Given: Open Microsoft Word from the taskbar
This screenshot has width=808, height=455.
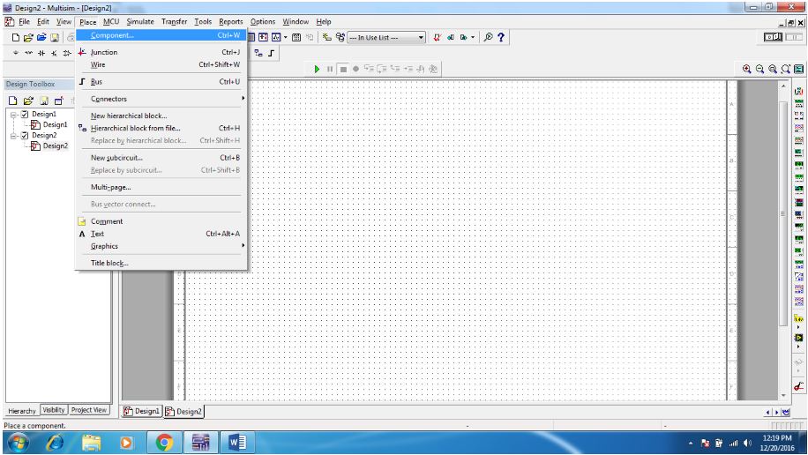Looking at the screenshot, I should coord(237,443).
